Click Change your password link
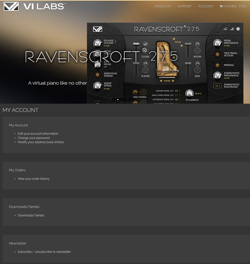 pos(34,138)
